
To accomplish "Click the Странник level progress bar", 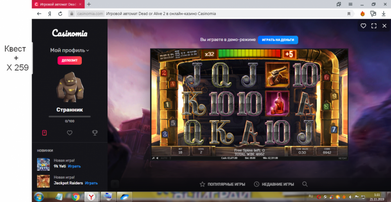I will pyautogui.click(x=70, y=116).
